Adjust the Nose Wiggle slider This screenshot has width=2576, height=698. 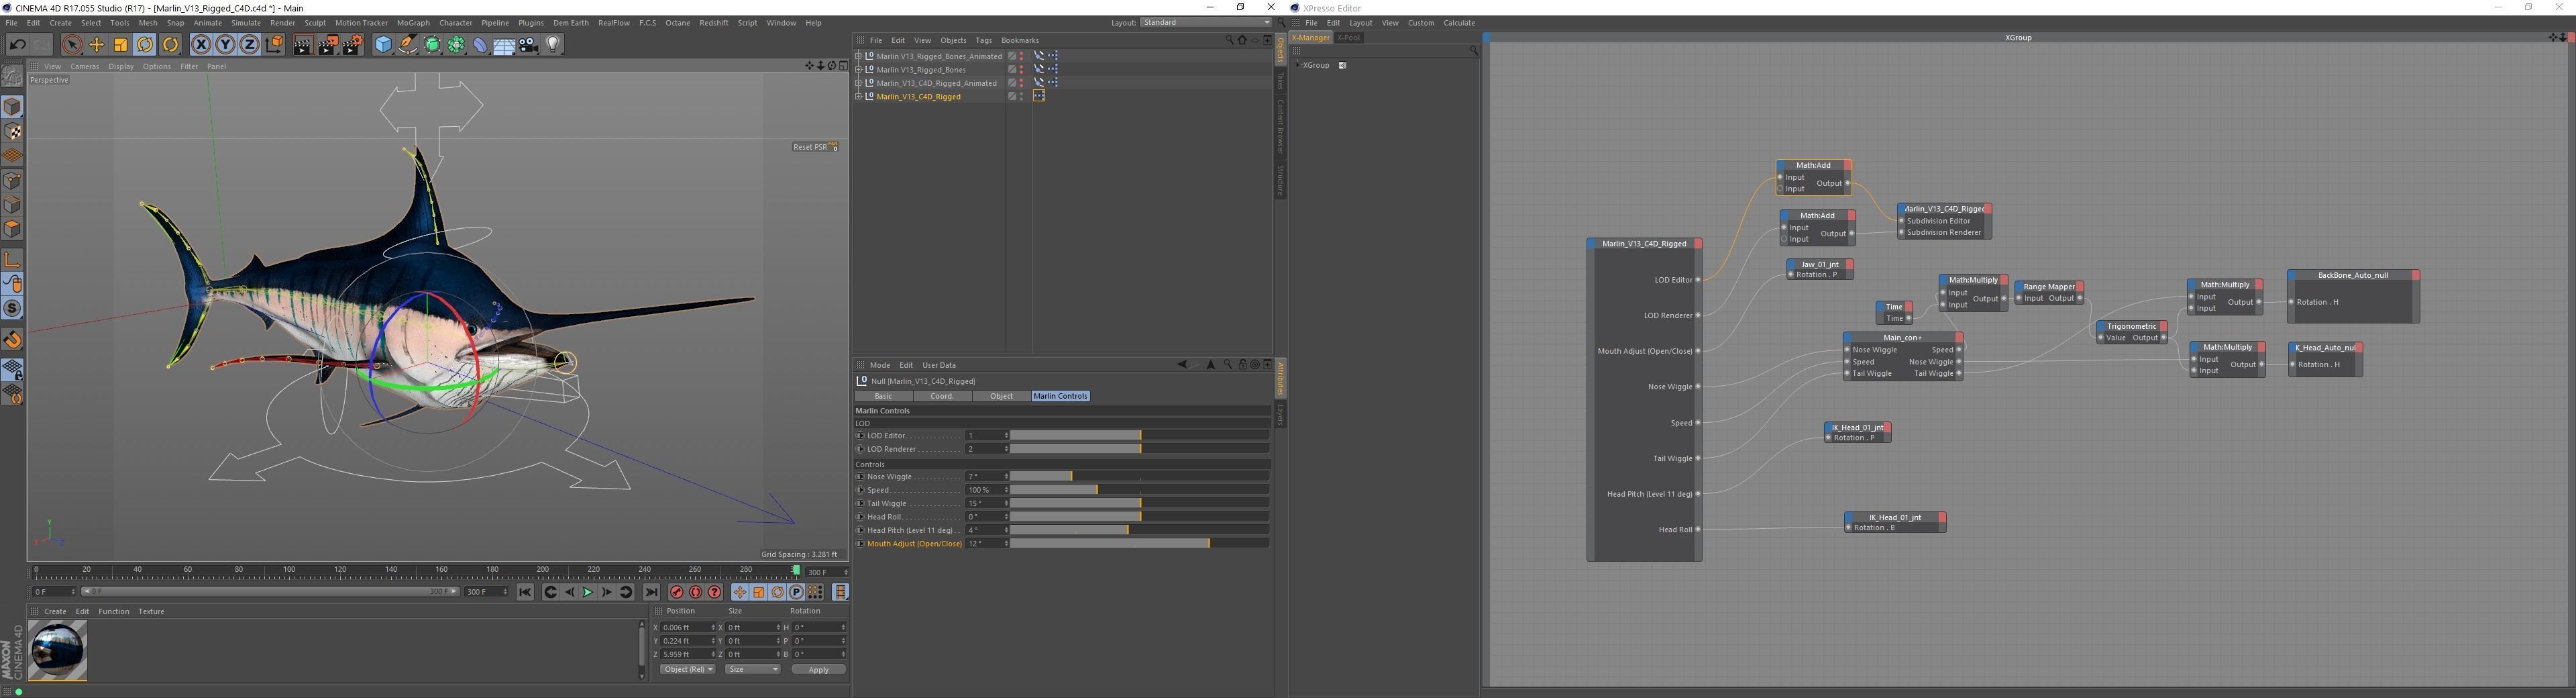tap(1140, 476)
